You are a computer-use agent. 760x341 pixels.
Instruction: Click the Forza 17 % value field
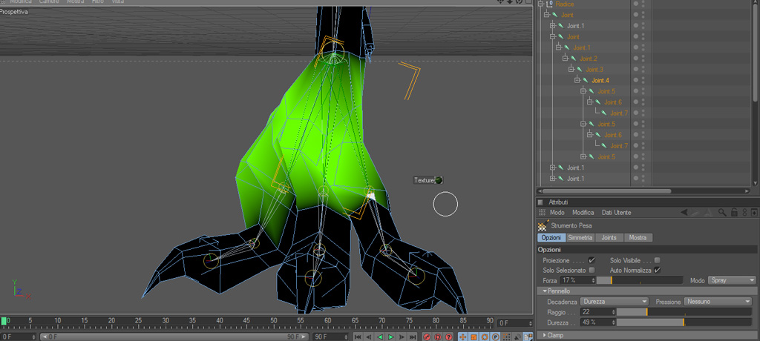pos(577,280)
